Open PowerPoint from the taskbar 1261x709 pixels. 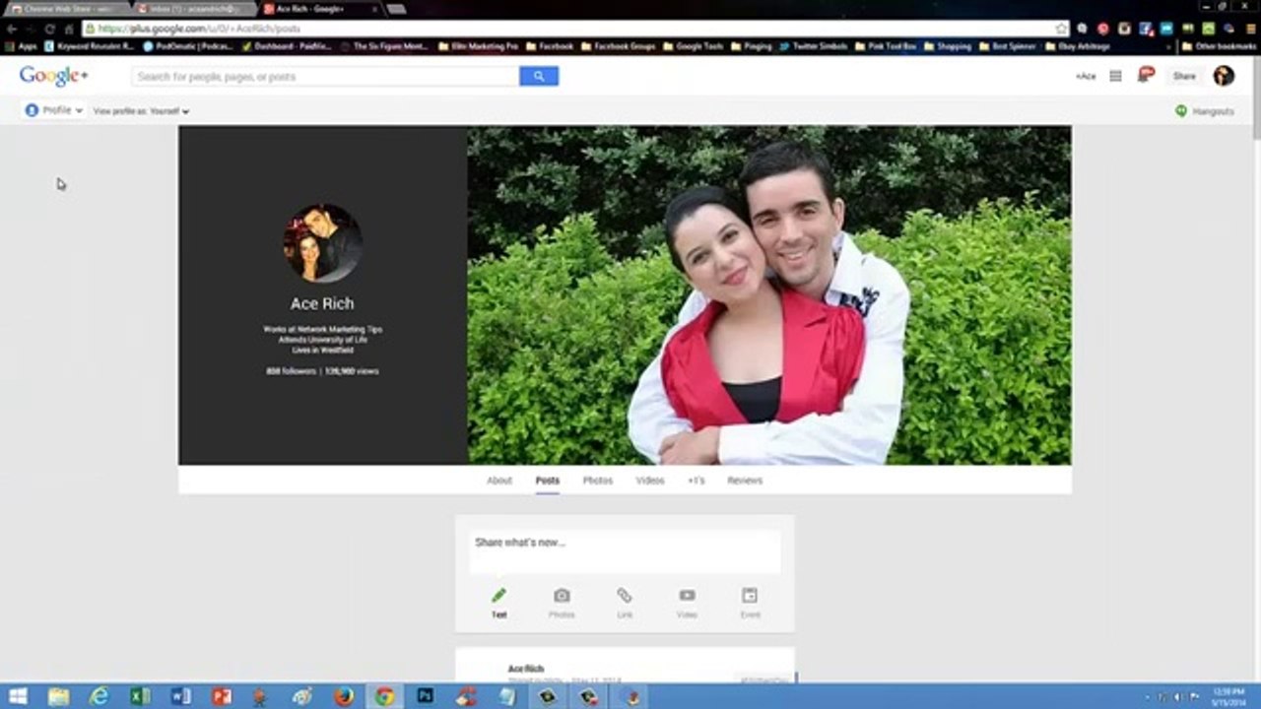point(222,697)
